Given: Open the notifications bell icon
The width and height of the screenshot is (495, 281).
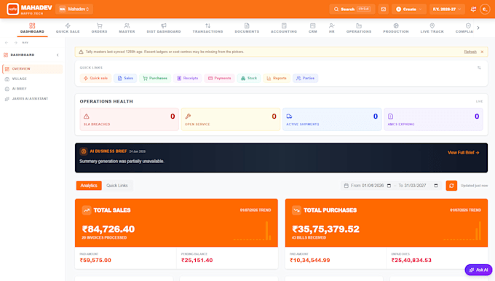Looking at the screenshot, I should click(x=473, y=9).
